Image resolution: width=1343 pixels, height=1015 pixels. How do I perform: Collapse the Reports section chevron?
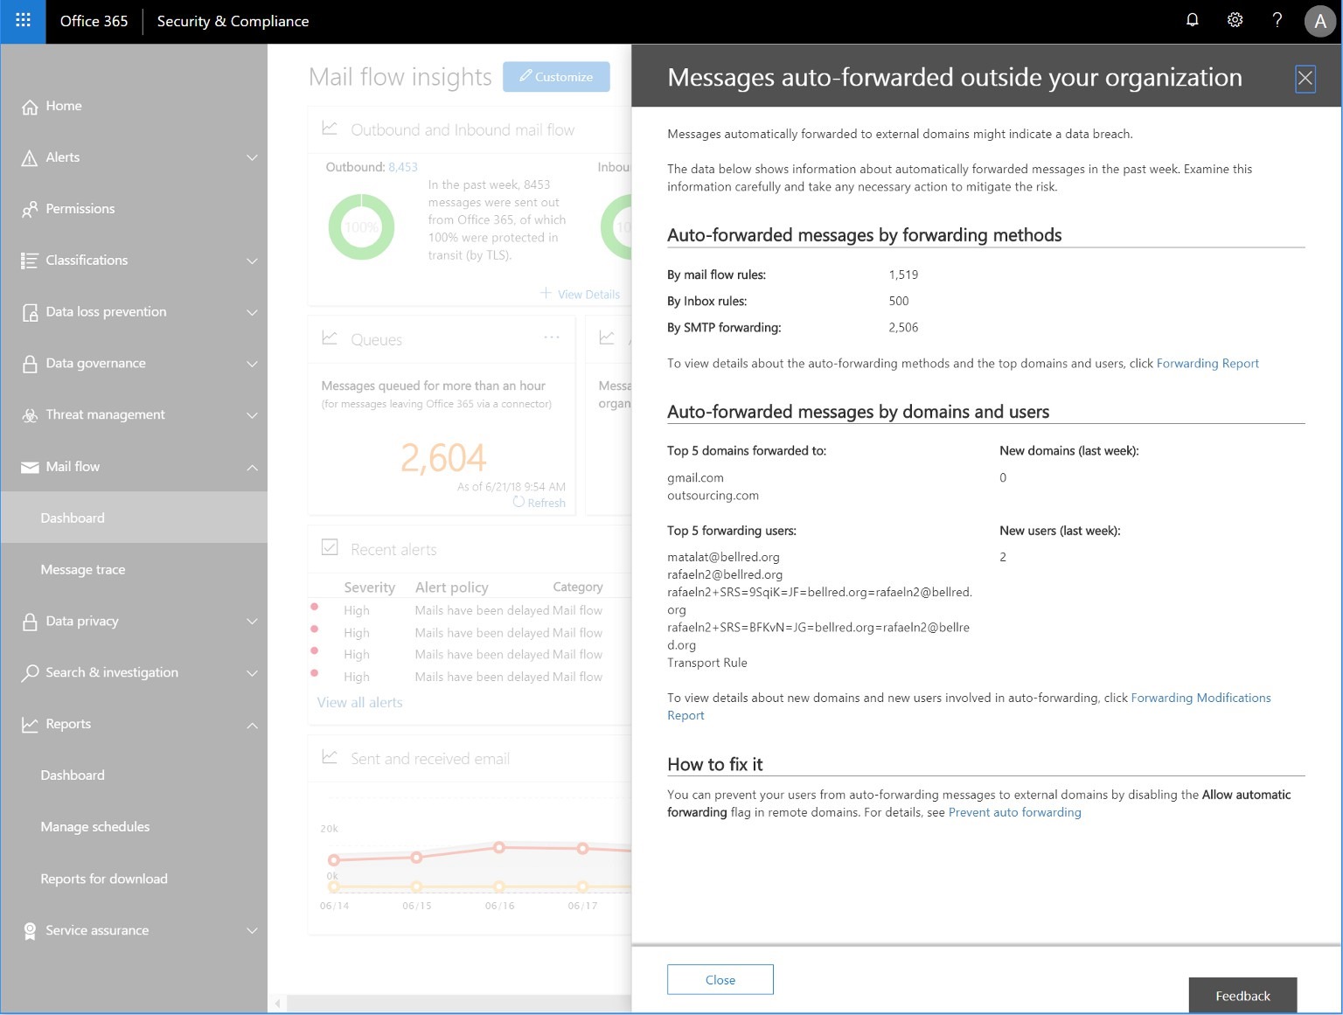(x=252, y=725)
